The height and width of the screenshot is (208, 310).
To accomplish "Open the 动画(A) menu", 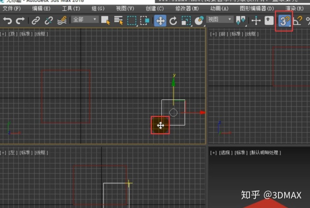I will tap(219, 9).
